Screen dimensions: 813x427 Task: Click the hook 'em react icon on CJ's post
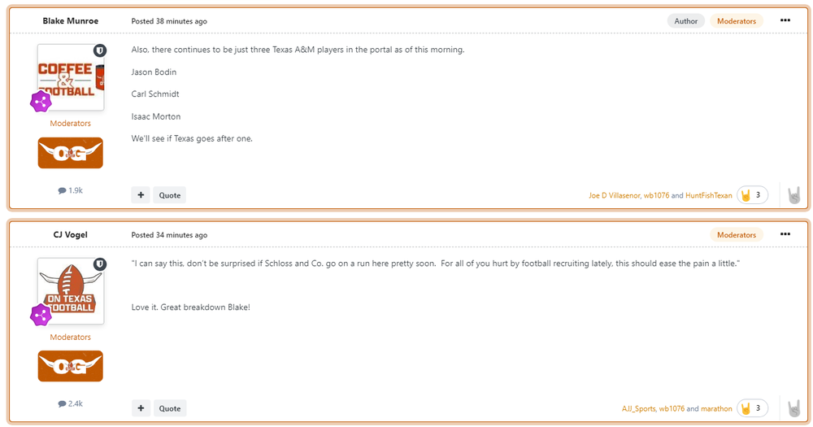(x=793, y=408)
